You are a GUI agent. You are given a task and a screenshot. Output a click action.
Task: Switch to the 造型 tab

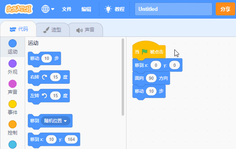coord(53,30)
